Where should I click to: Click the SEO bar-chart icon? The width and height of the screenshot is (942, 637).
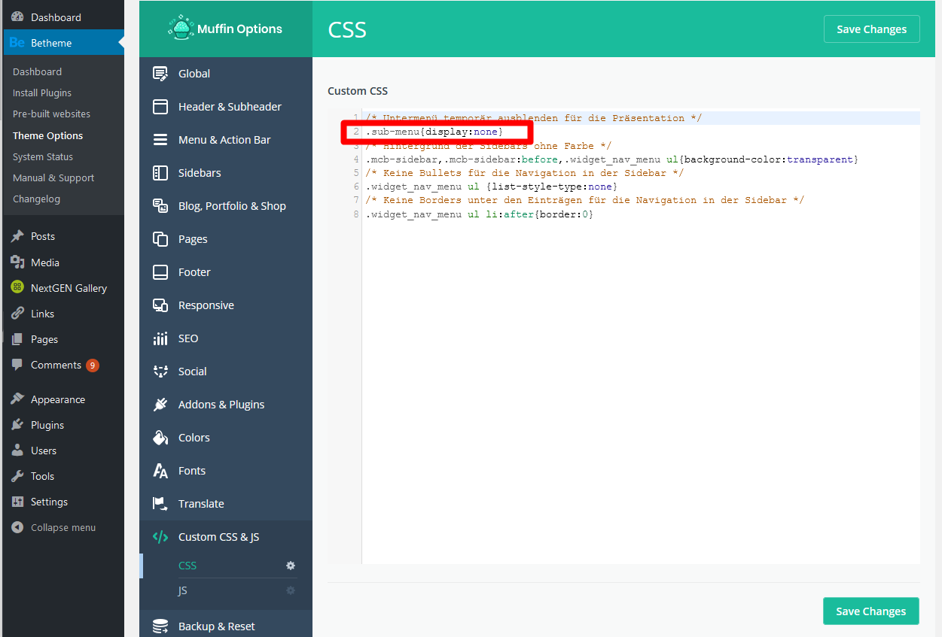pyautogui.click(x=160, y=338)
